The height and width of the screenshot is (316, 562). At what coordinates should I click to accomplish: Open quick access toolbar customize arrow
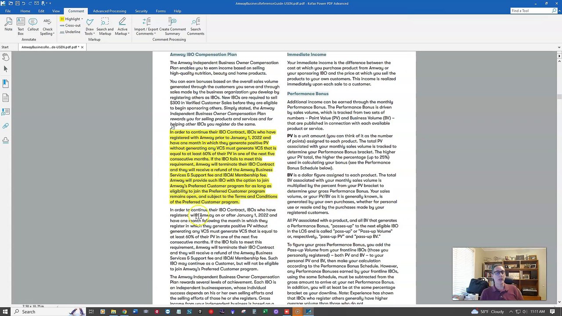point(50,4)
